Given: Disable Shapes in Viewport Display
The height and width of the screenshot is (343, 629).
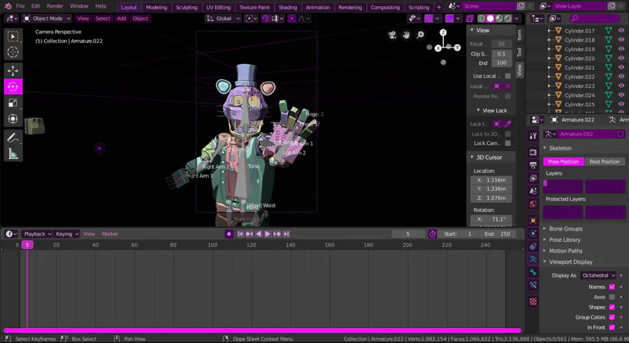Looking at the screenshot, I should pos(612,307).
